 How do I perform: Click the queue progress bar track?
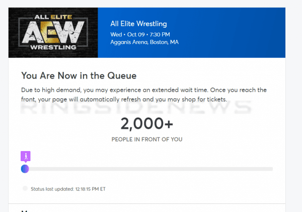coord(151,169)
